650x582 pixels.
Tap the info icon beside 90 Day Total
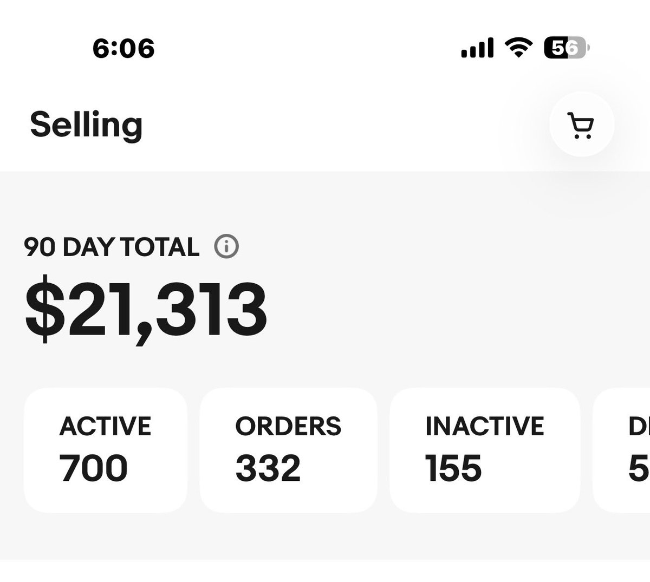click(226, 247)
